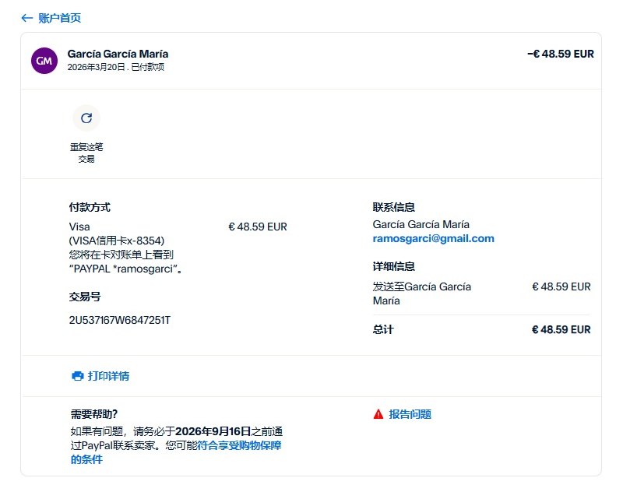Click the 联系信息 section heading

click(393, 207)
